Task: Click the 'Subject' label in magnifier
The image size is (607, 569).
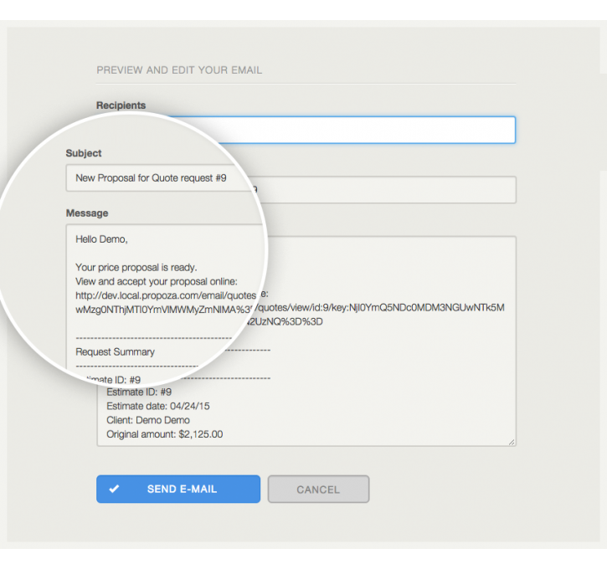Action: point(84,153)
